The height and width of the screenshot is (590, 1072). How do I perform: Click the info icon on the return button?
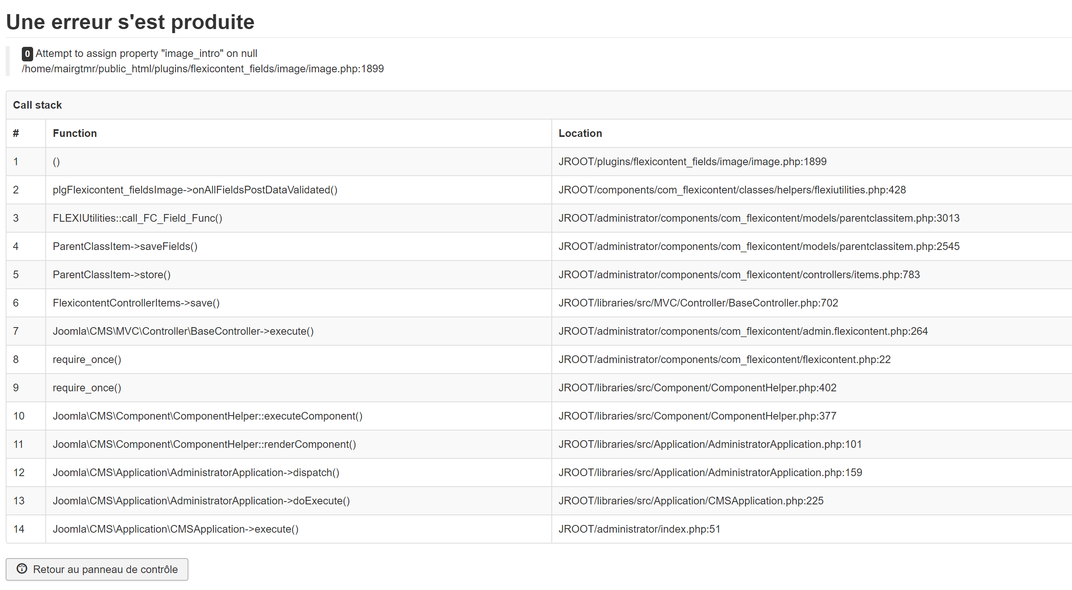[22, 569]
